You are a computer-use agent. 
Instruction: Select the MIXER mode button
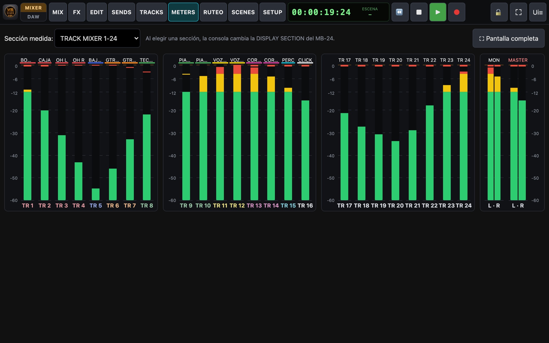tap(33, 8)
